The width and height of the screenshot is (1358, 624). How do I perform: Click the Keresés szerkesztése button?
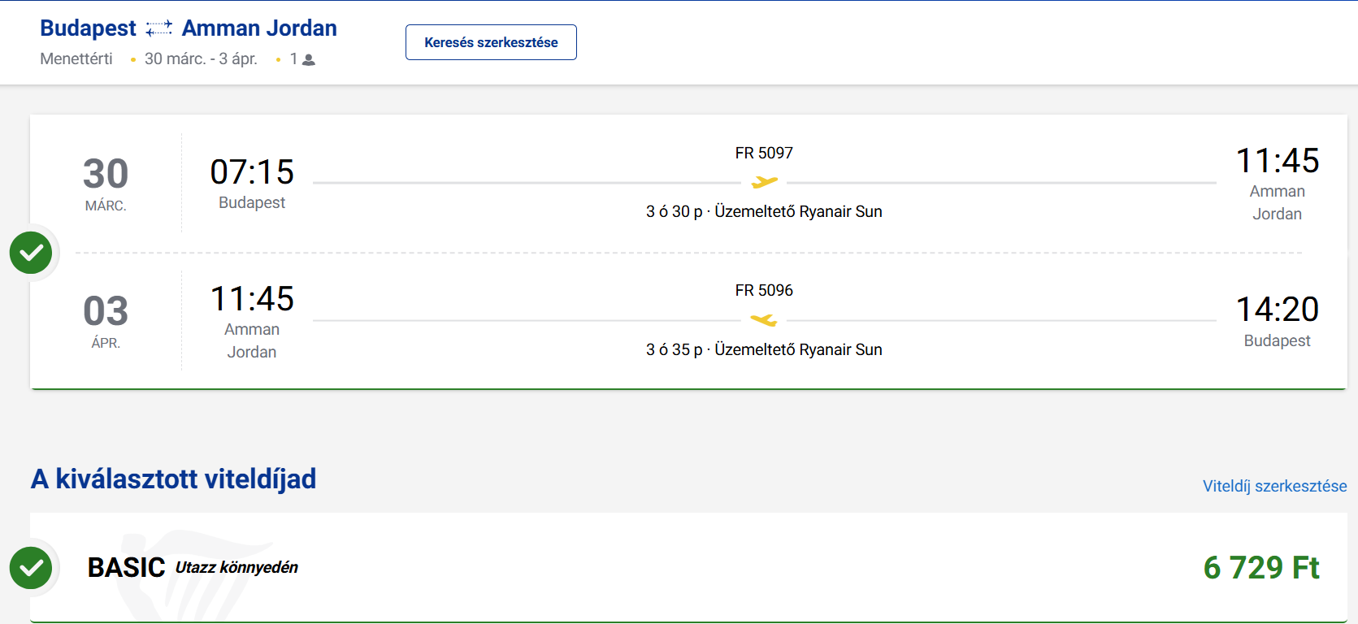pos(491,42)
